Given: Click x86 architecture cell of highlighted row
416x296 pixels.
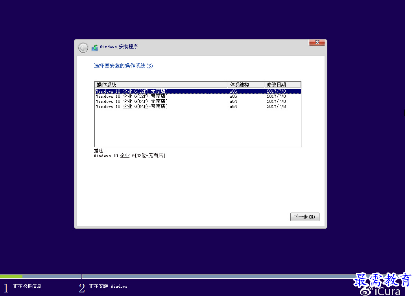Looking at the screenshot, I should pos(233,91).
